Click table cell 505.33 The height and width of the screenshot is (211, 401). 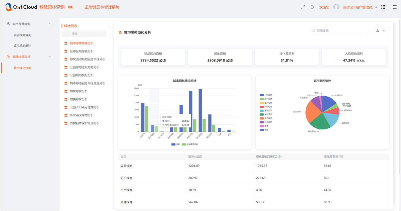[261, 202]
